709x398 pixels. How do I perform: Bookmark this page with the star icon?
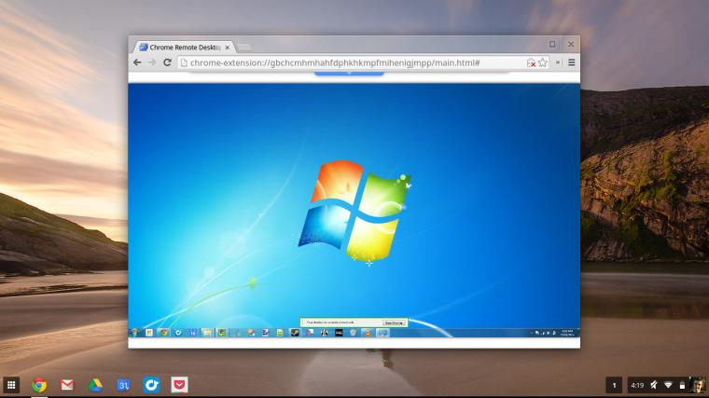coord(543,62)
